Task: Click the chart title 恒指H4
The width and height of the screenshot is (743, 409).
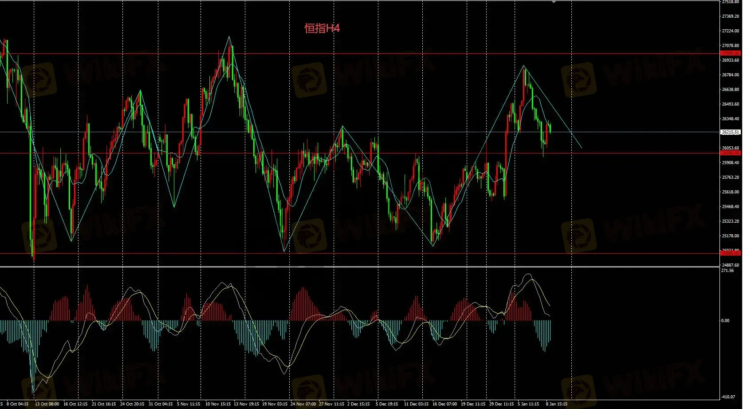Action: 322,28
